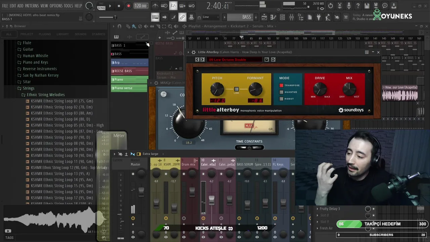The width and height of the screenshot is (430, 242).
Task: Click the export download icon
Action: point(394,6)
